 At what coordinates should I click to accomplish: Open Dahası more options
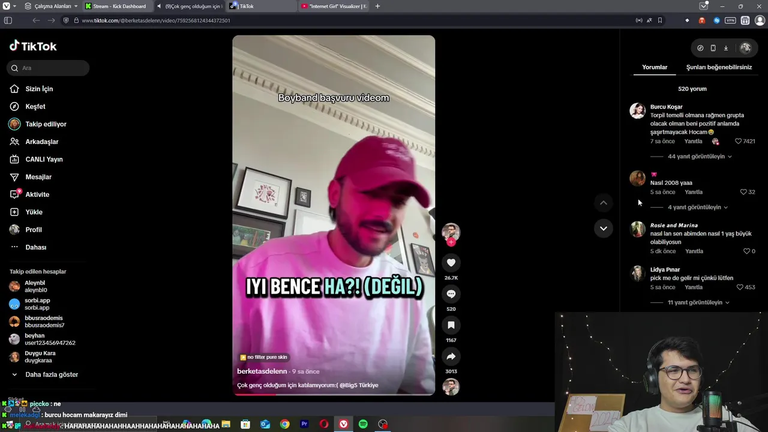[x=35, y=247]
